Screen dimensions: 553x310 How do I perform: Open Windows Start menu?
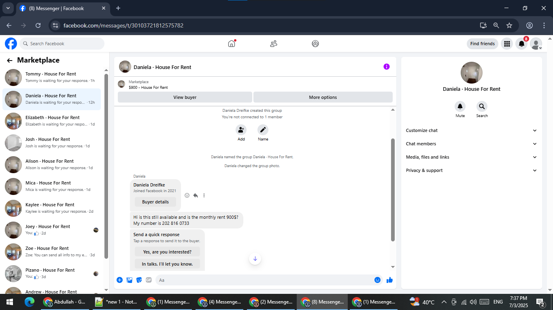[10, 302]
